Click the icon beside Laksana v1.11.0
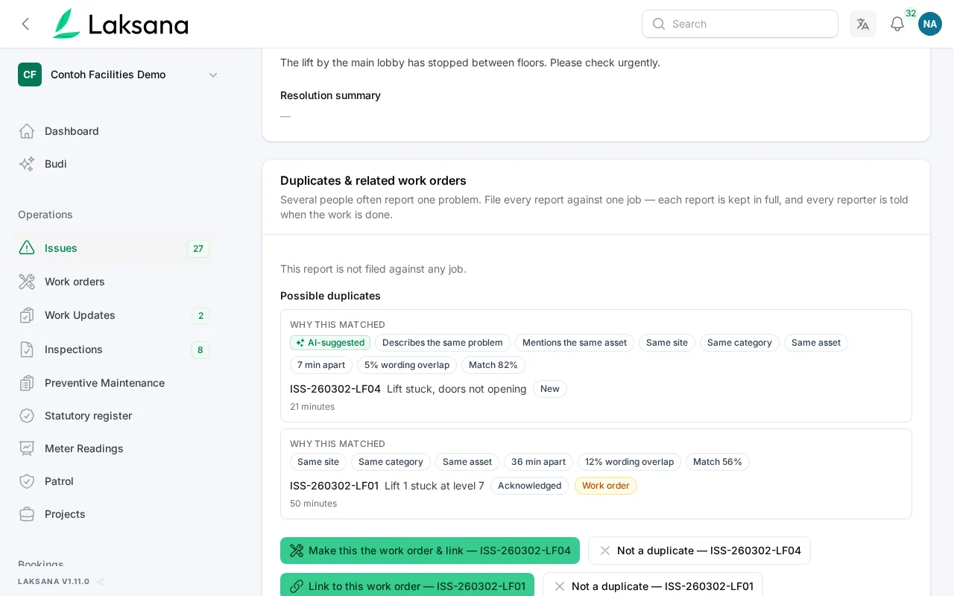The width and height of the screenshot is (954, 596). click(x=101, y=582)
